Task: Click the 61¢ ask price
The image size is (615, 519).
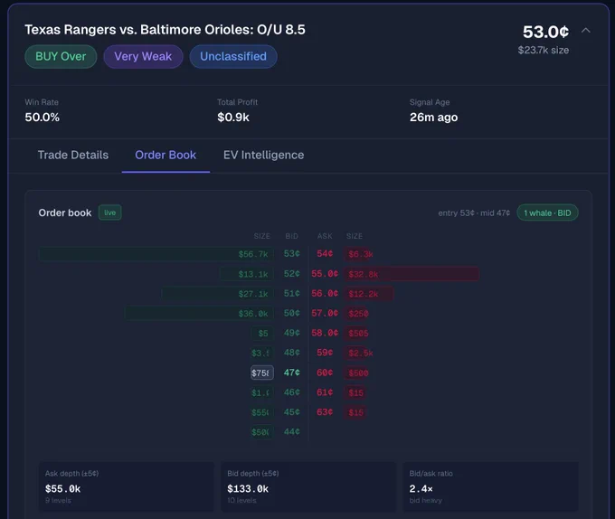Action: tap(325, 392)
